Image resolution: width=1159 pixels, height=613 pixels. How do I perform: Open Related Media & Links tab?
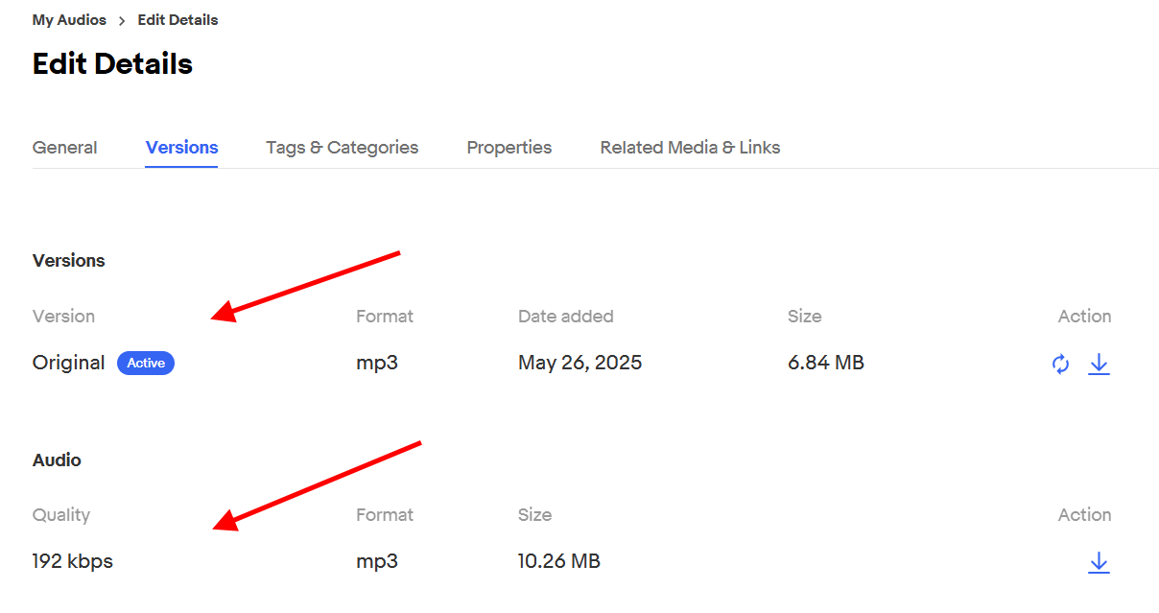pyautogui.click(x=690, y=148)
